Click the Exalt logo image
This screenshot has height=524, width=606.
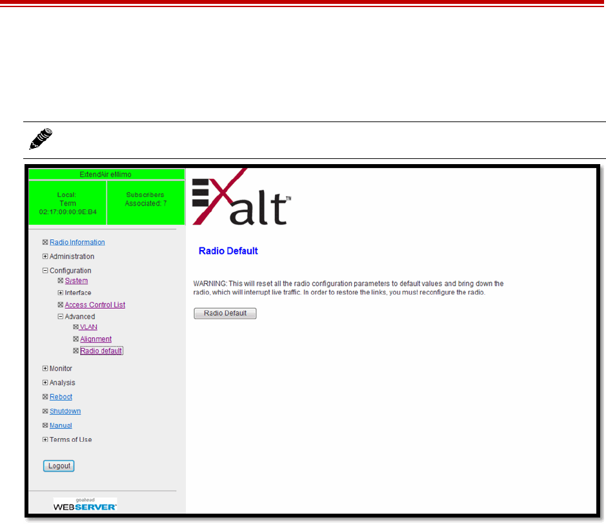click(x=241, y=197)
